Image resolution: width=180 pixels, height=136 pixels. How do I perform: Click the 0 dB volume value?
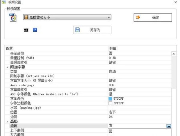pos(112,58)
